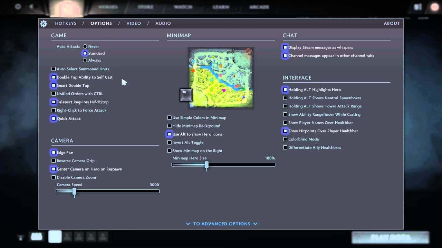442x248 pixels.
Task: Open the About link
Action: 392,23
